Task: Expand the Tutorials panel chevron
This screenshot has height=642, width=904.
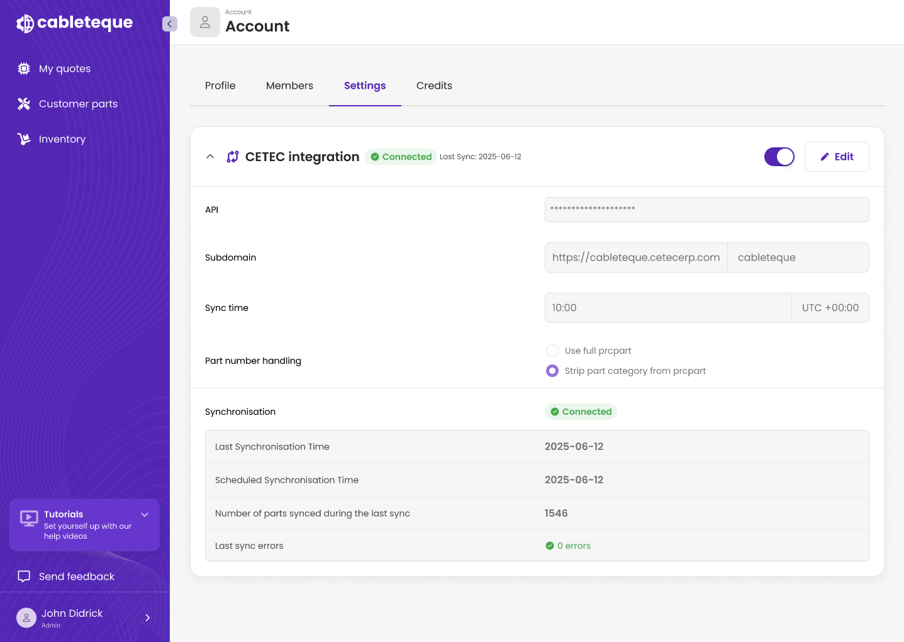Action: pos(145,515)
